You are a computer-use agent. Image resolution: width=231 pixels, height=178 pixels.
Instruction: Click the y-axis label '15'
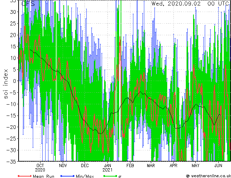click(13, 46)
